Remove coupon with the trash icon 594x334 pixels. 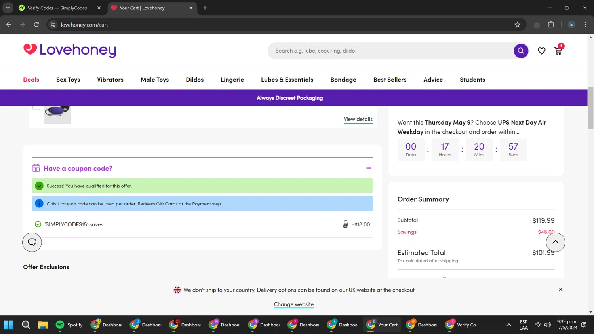point(345,224)
